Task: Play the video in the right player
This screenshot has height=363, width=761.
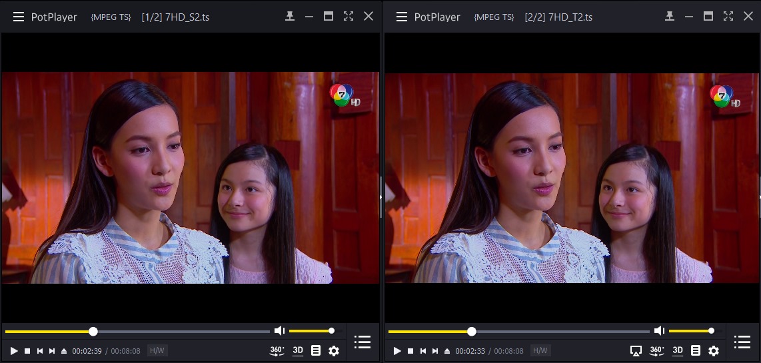Action: pos(397,351)
